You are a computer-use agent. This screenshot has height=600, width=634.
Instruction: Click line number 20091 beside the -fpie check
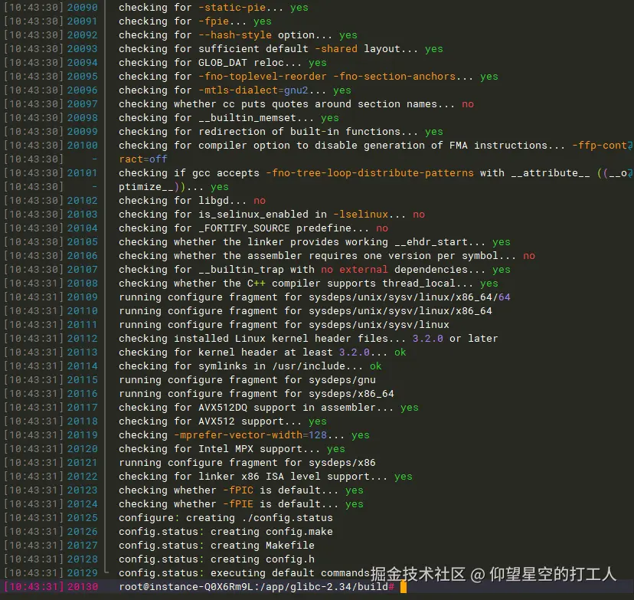pos(82,21)
